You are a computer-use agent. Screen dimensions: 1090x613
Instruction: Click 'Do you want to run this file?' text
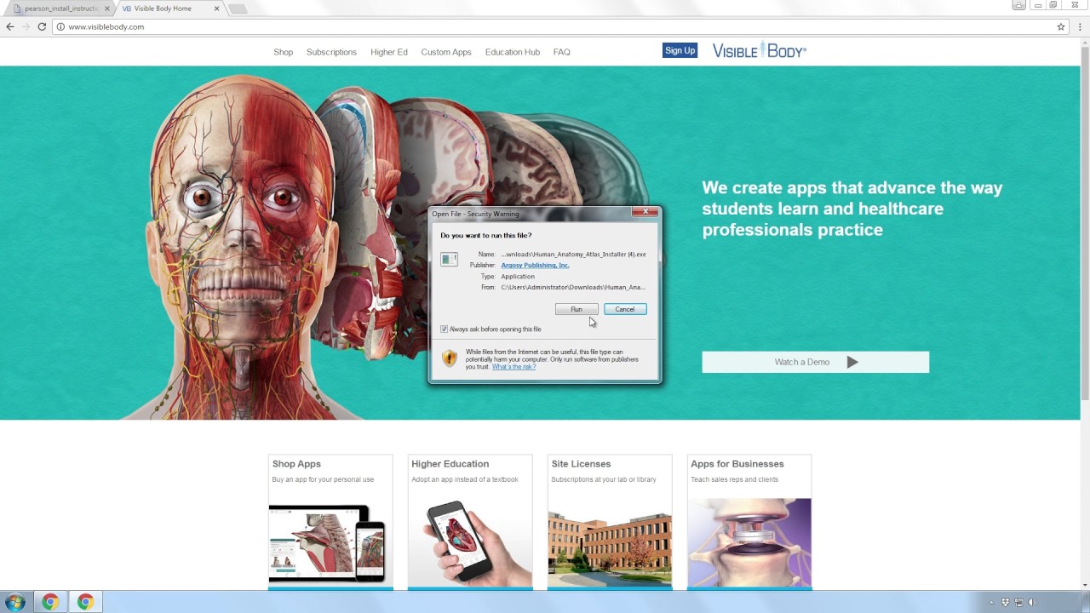[x=485, y=235]
